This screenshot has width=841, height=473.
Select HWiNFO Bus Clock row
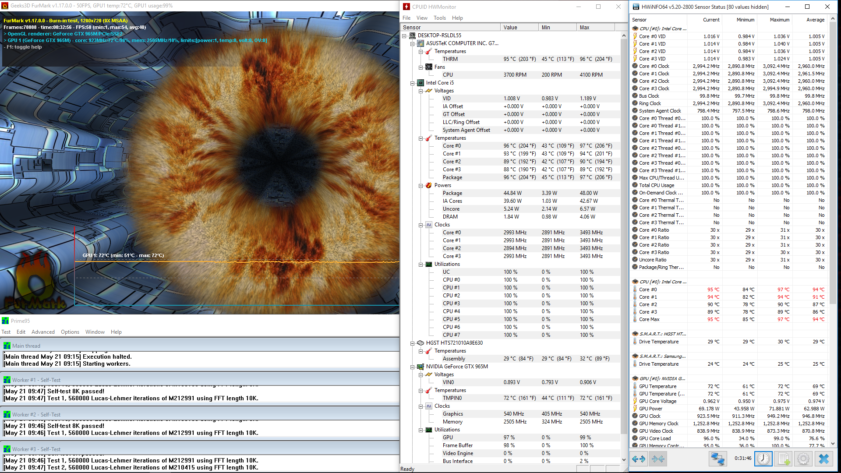729,96
